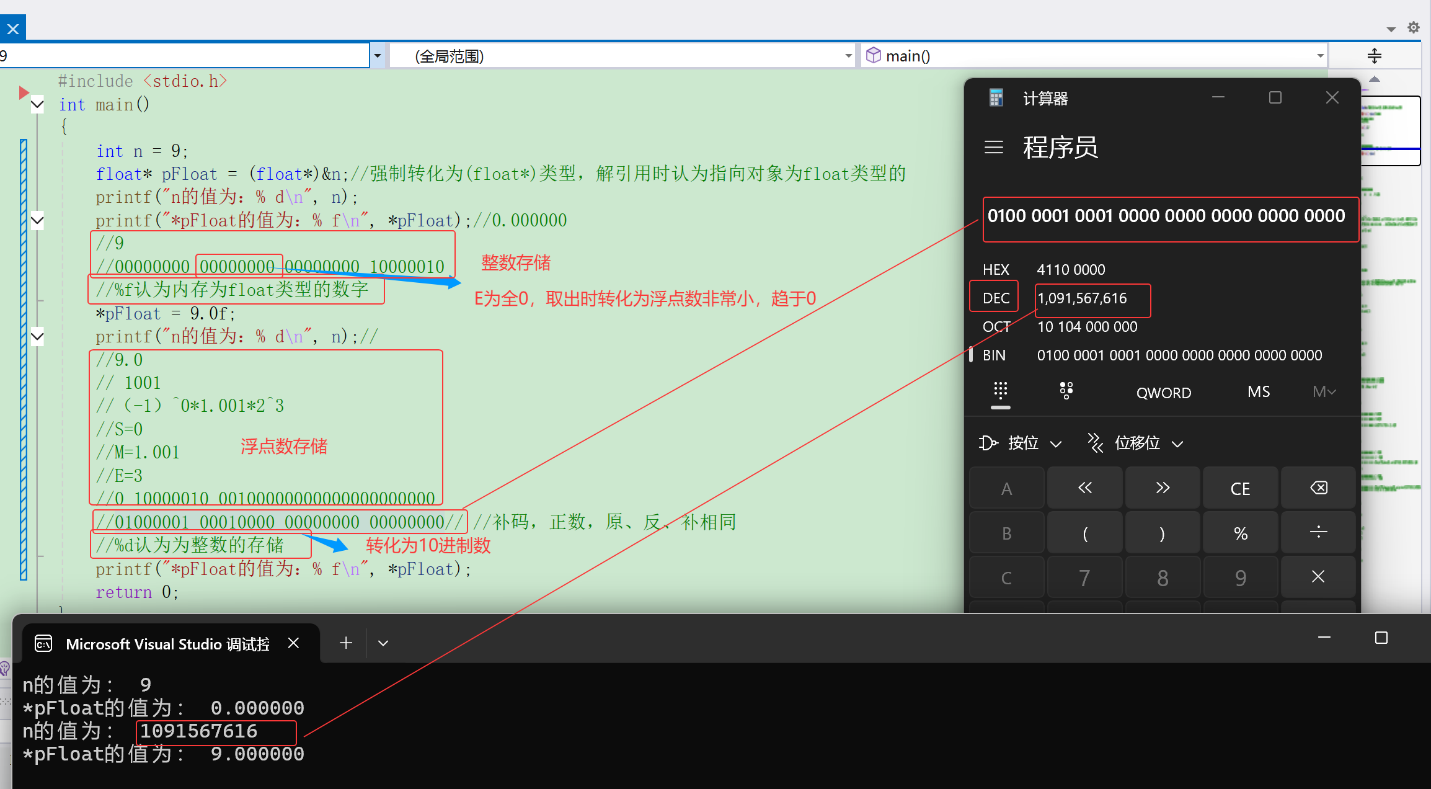Select the HEX number base

[996, 270]
